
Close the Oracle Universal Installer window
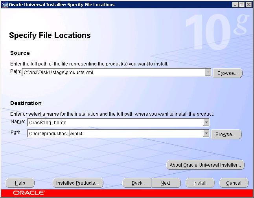[x=248, y=5]
